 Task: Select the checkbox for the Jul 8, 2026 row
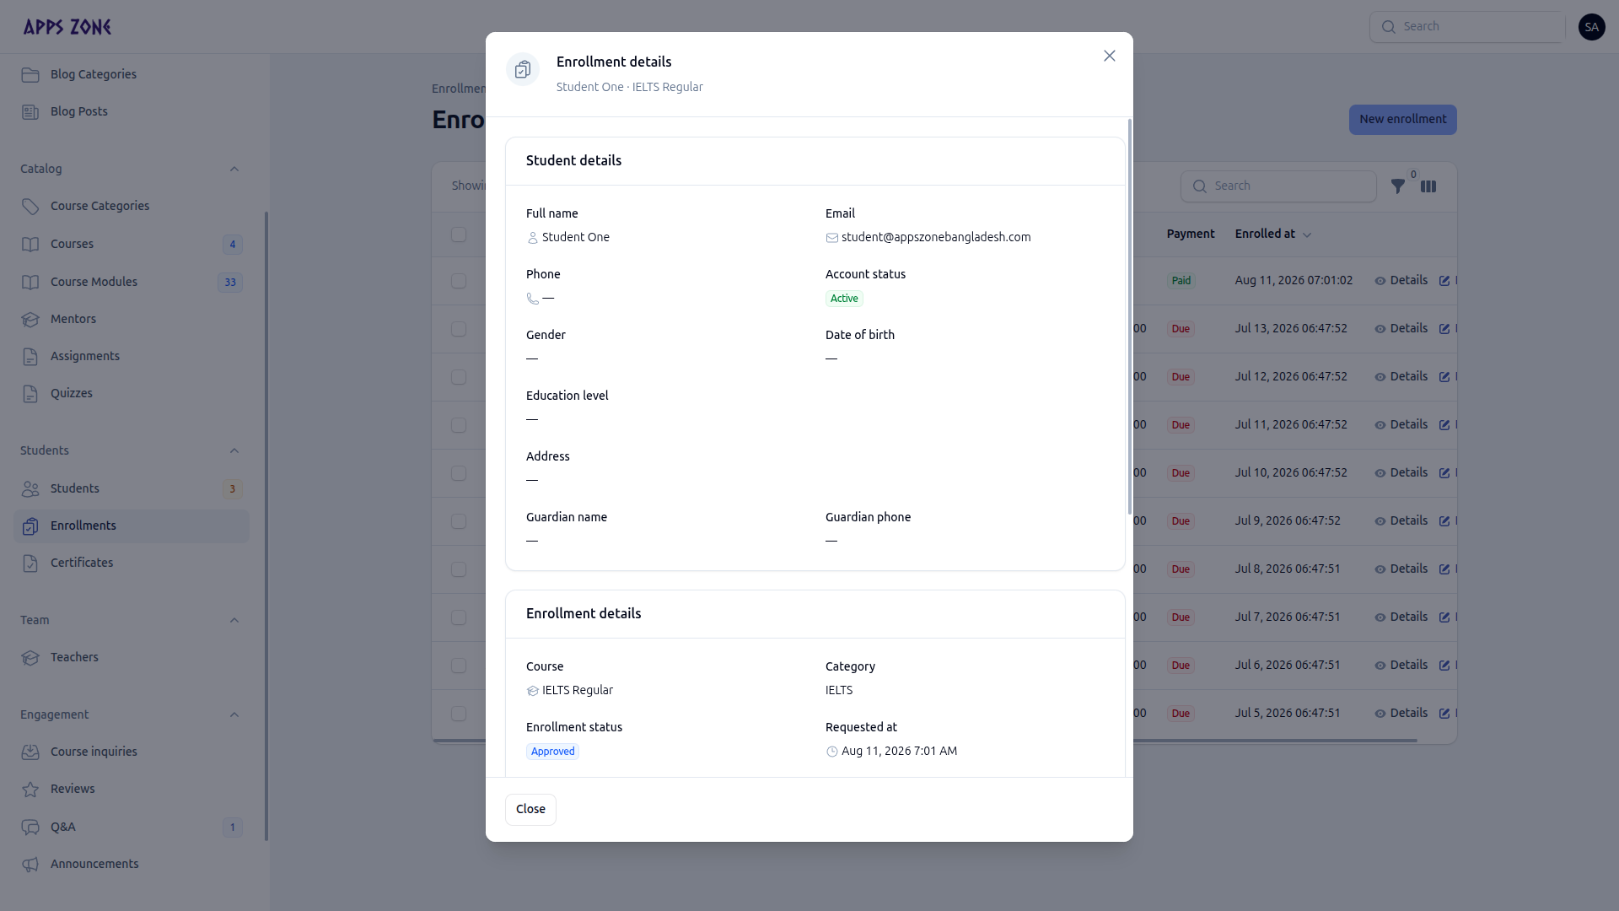[x=459, y=569]
